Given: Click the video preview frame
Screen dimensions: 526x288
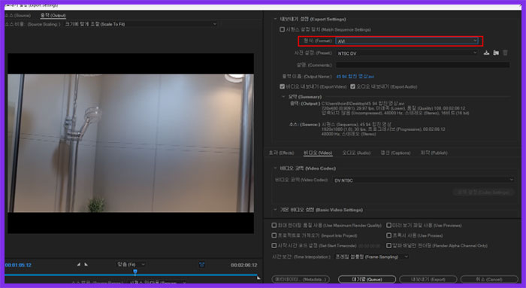Looking at the screenshot, I should pos(131,143).
